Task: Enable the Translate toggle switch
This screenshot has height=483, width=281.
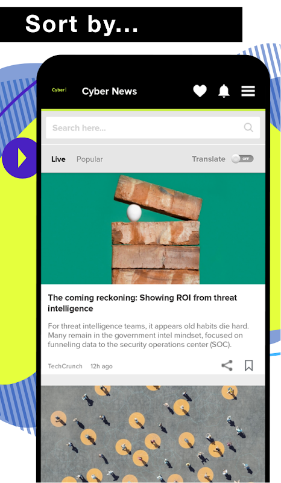Action: (242, 159)
